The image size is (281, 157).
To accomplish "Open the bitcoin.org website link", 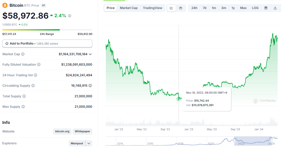I will 62,131.
